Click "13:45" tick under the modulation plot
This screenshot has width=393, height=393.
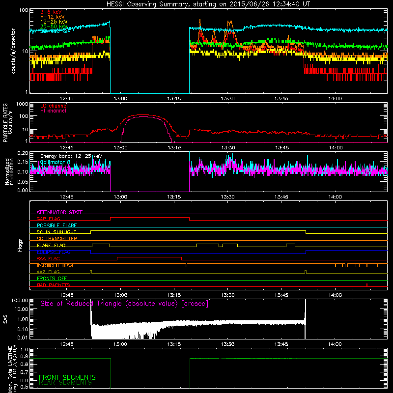[281, 197]
